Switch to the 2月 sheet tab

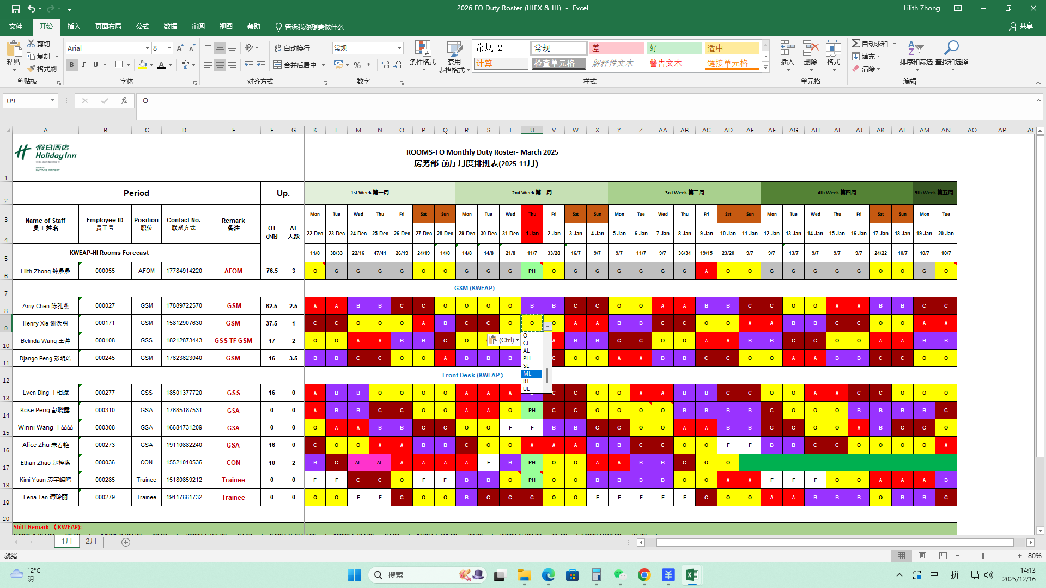coord(91,542)
